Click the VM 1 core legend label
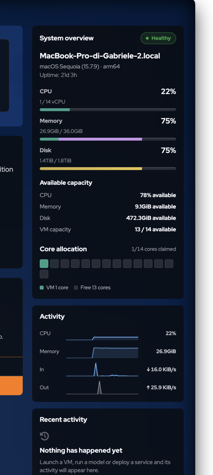Screen dimensions: 213x475 (x=57, y=288)
